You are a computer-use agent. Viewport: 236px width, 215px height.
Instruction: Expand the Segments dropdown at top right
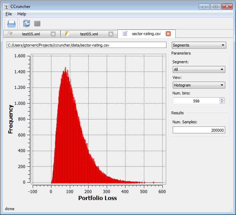[x=199, y=45]
